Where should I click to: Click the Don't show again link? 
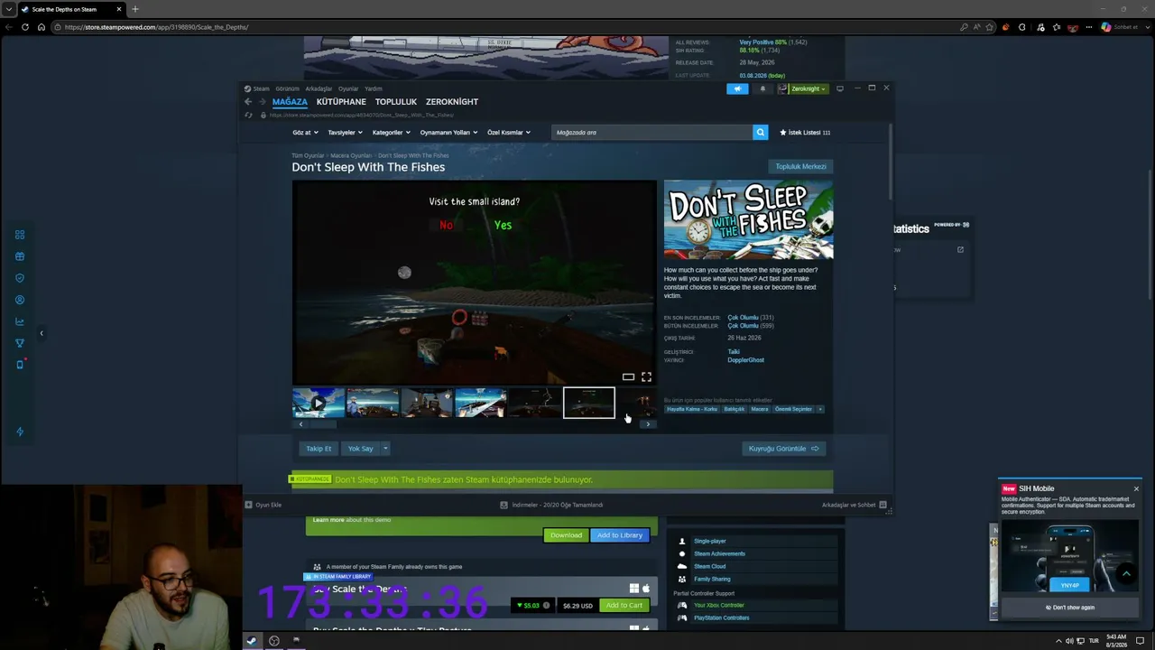1070,608
